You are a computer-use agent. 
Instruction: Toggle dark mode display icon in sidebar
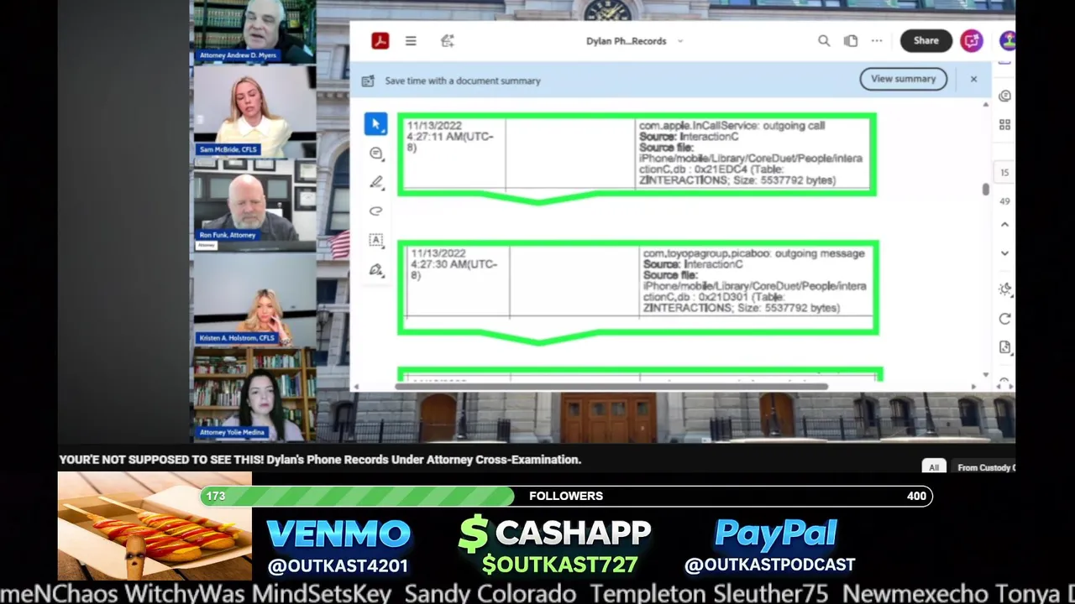(x=1004, y=289)
